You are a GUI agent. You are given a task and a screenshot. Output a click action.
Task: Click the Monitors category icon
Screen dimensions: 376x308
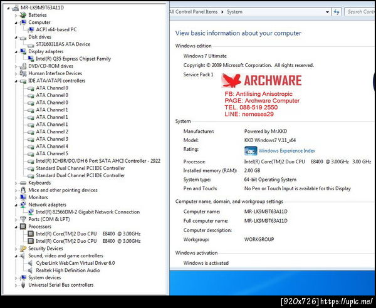coord(23,197)
